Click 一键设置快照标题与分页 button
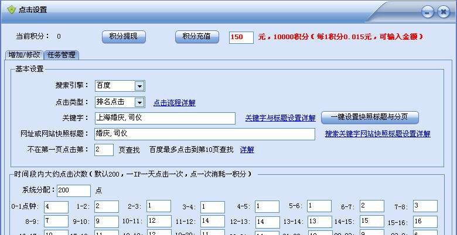 tap(370, 117)
